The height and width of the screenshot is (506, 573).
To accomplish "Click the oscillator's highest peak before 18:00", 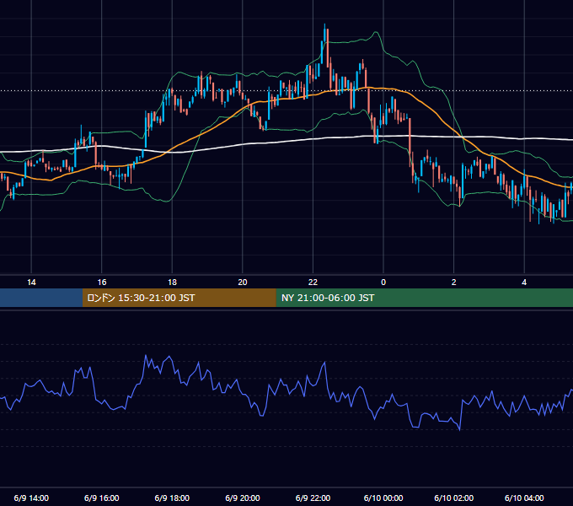I will [x=146, y=355].
